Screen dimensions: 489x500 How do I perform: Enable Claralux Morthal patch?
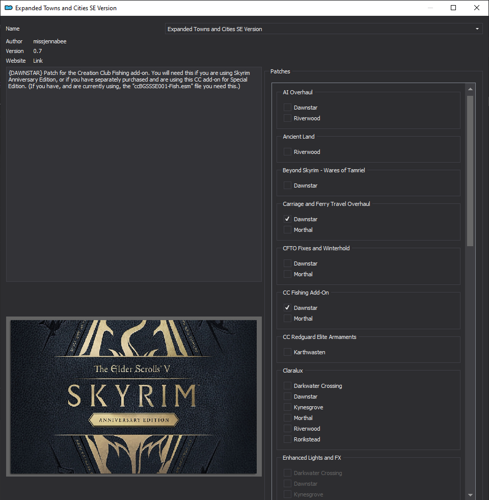click(287, 418)
